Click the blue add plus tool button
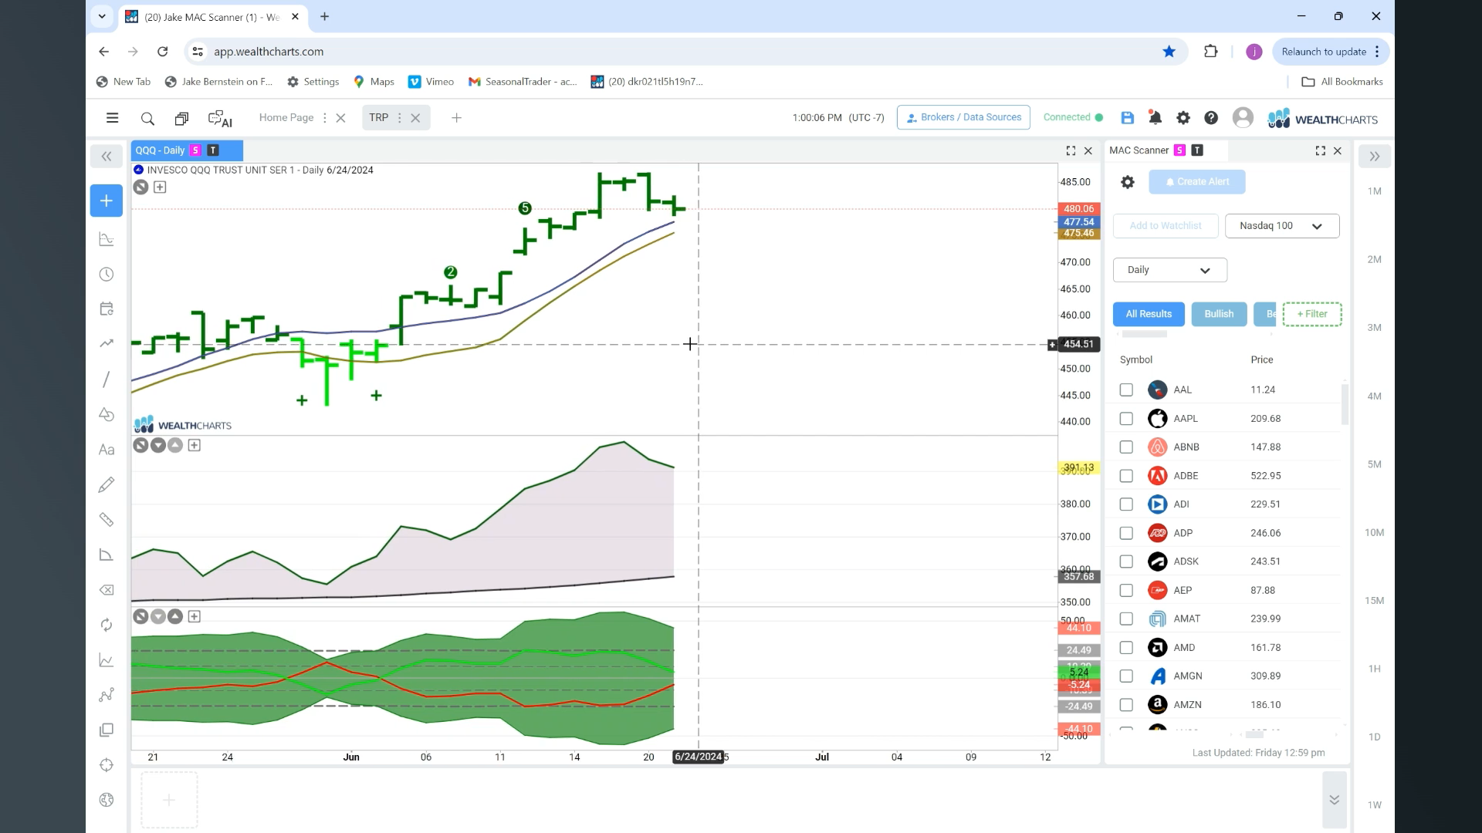 click(107, 201)
